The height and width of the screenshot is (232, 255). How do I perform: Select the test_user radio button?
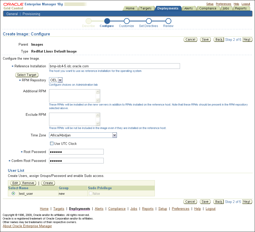[x=13, y=193]
